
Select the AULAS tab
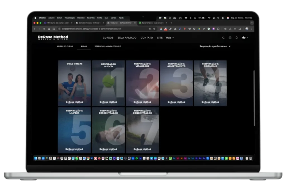pyautogui.click(x=84, y=46)
